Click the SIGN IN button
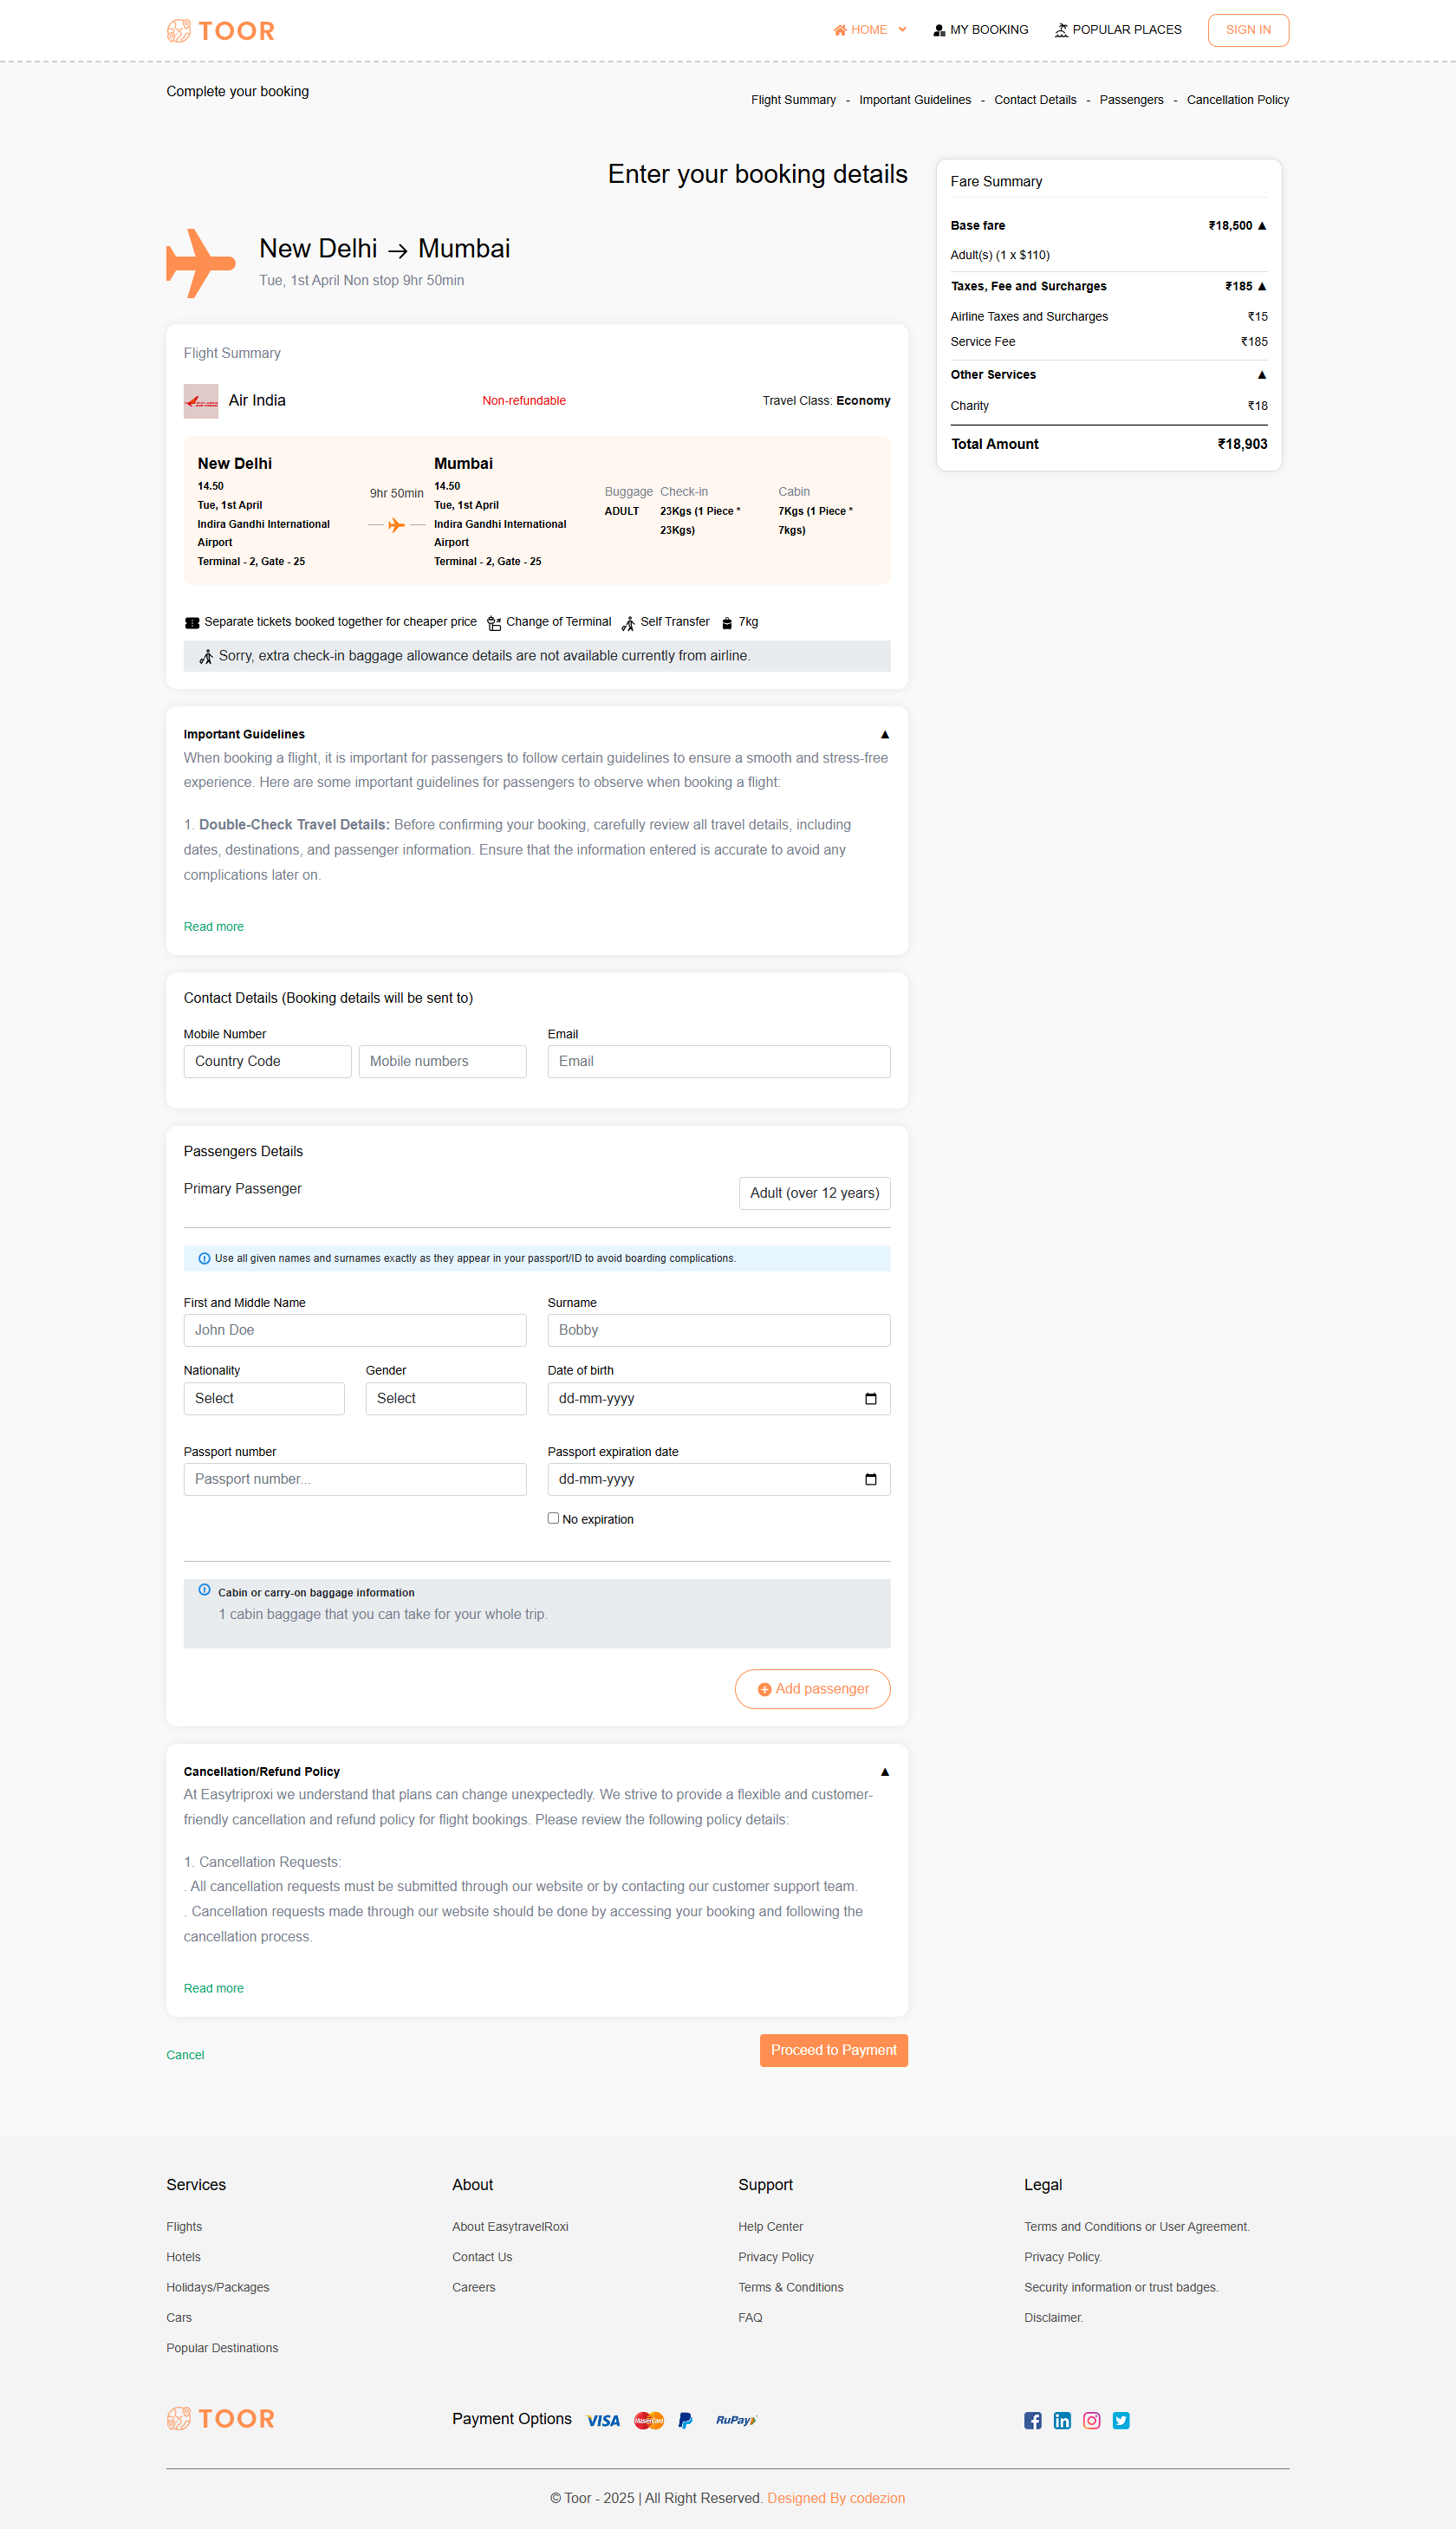The height and width of the screenshot is (2529, 1456). 1248,30
